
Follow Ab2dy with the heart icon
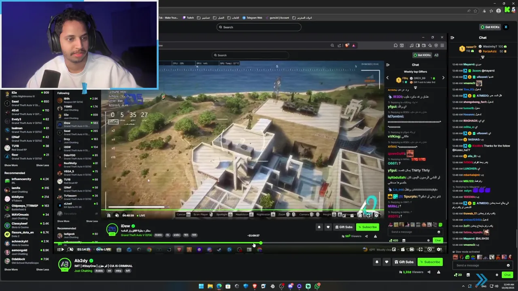386,262
